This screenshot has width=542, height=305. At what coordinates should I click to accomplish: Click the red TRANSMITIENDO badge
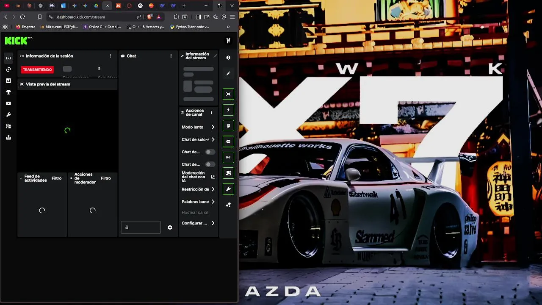click(37, 69)
